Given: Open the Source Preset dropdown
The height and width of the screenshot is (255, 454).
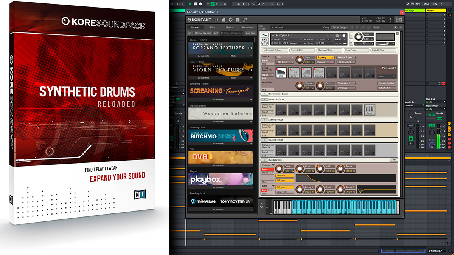Looking at the screenshot, I should [267, 60].
